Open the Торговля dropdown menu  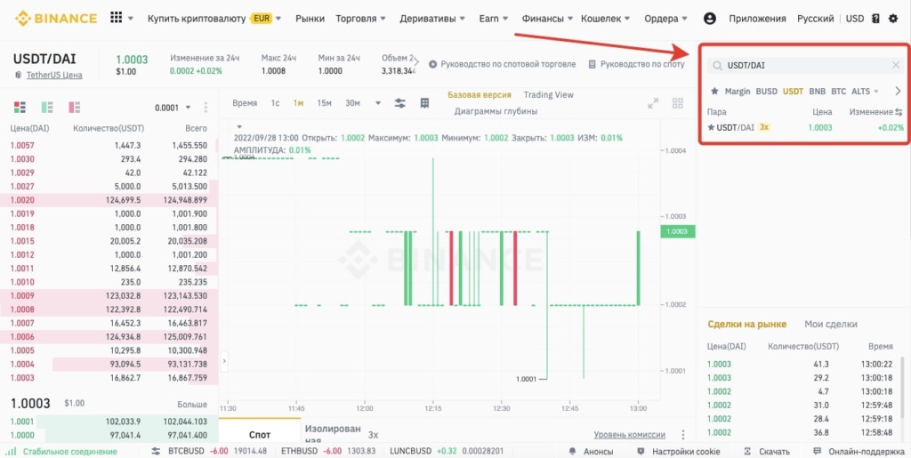click(361, 19)
